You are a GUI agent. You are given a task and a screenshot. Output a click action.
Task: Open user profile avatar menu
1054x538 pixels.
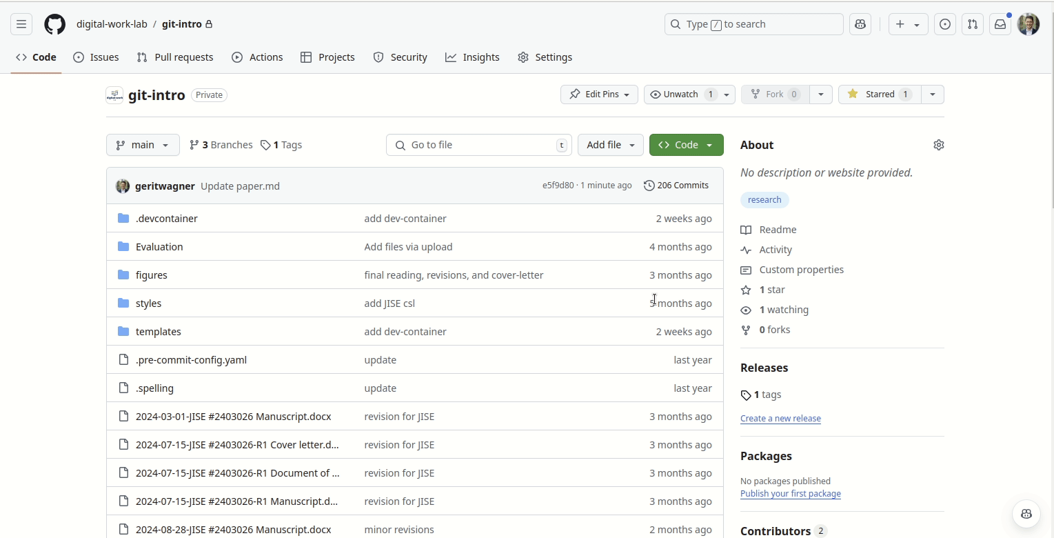1028,24
